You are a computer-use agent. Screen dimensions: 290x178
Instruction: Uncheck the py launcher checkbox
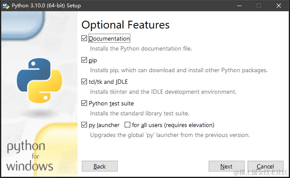pyautogui.click(x=84, y=125)
